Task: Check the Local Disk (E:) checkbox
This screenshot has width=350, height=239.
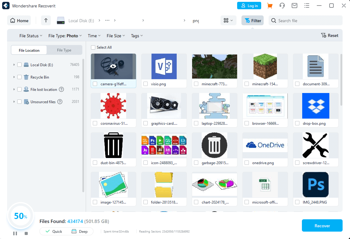Action: click(x=19, y=65)
